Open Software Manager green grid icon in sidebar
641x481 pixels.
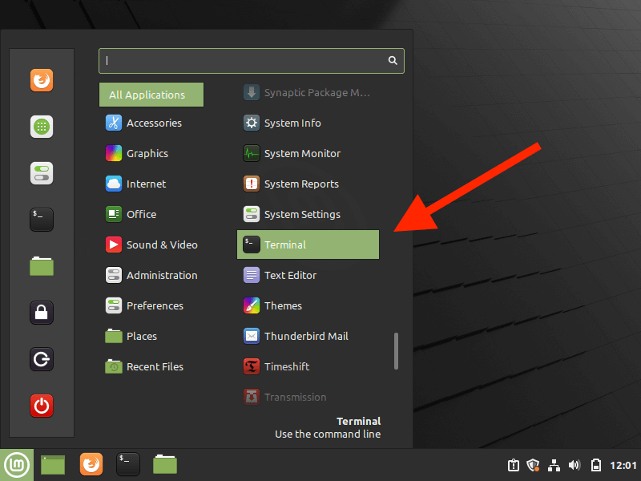(42, 127)
